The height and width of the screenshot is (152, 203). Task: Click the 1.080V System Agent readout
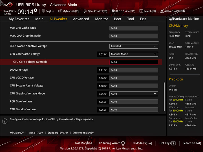click(103, 86)
